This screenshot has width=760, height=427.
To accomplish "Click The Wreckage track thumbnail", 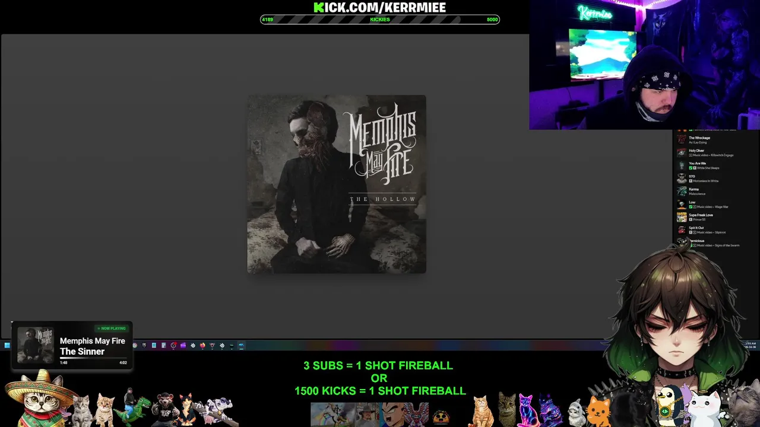I will point(682,140).
